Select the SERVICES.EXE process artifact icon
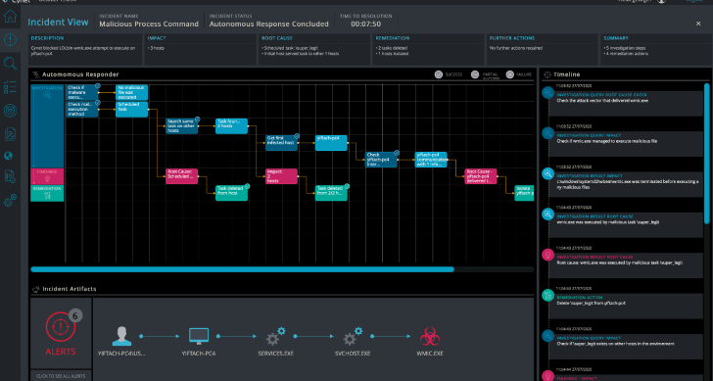713x381 pixels. [275, 336]
